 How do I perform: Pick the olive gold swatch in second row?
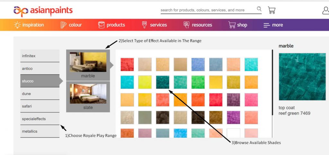[234, 82]
